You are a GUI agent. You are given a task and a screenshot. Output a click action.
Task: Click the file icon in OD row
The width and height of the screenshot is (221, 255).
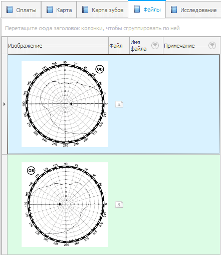(x=119, y=104)
